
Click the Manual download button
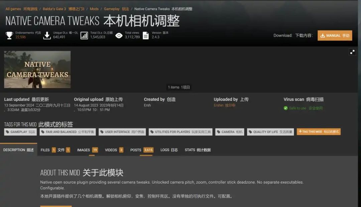coord(335,36)
